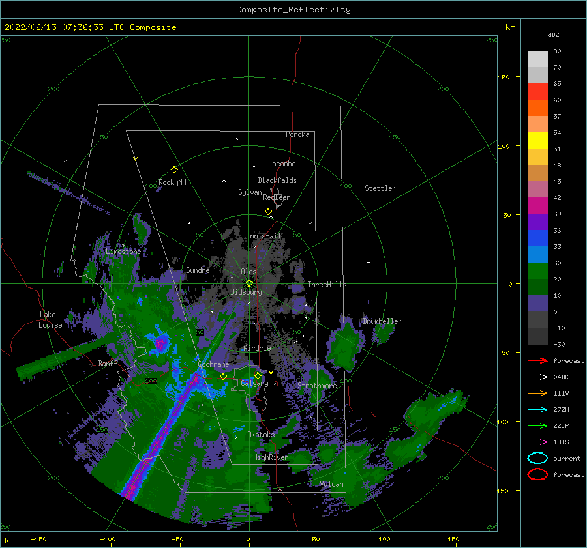
Task: Click the Innisfail city label
Action: [263, 236]
